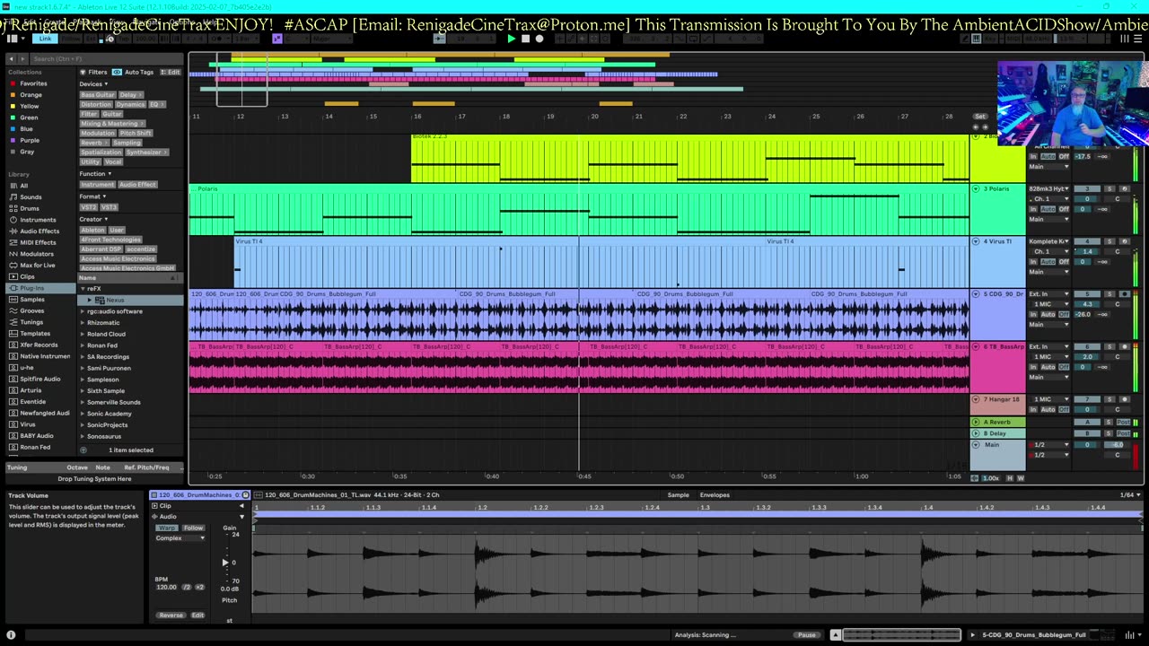The image size is (1149, 646).
Task: Set monitor to Off on 5 CDG_90_Dr
Action: (1064, 314)
